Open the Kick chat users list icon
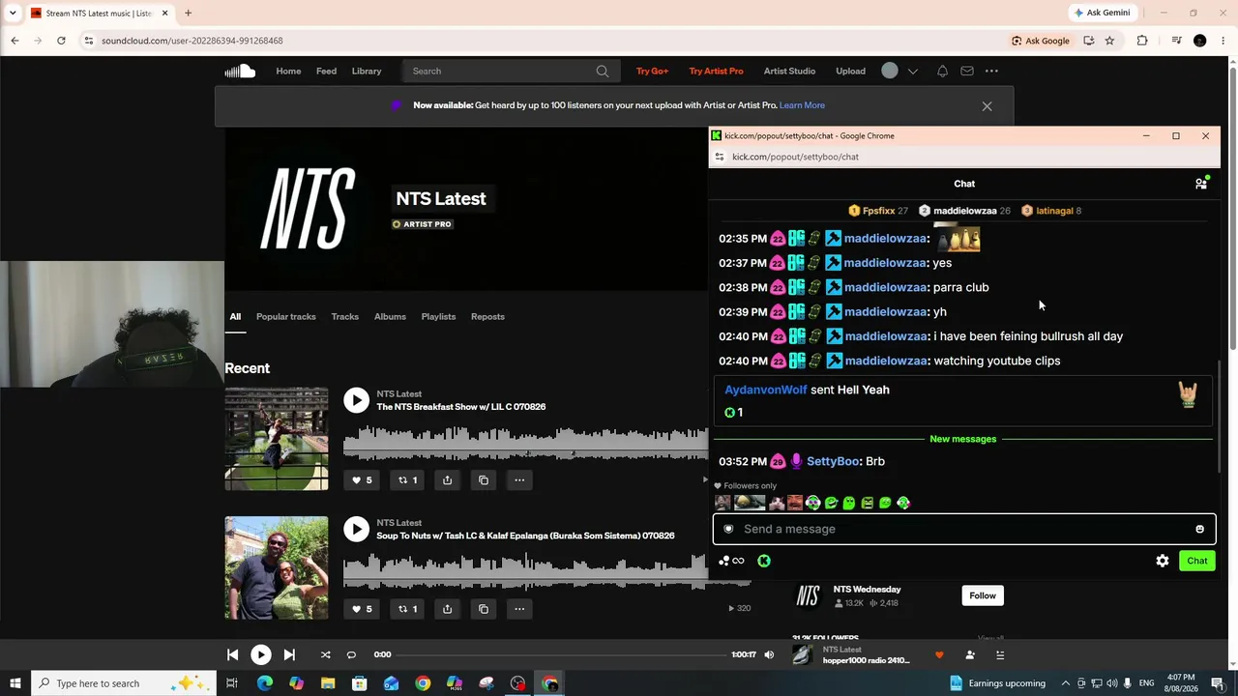 click(1201, 184)
